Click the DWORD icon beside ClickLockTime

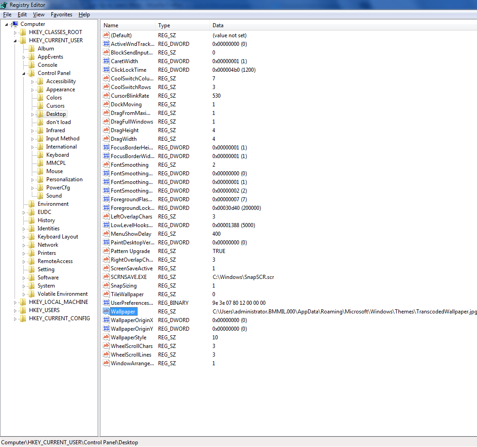click(106, 70)
